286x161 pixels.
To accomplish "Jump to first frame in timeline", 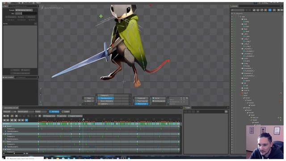I will coord(4,120).
